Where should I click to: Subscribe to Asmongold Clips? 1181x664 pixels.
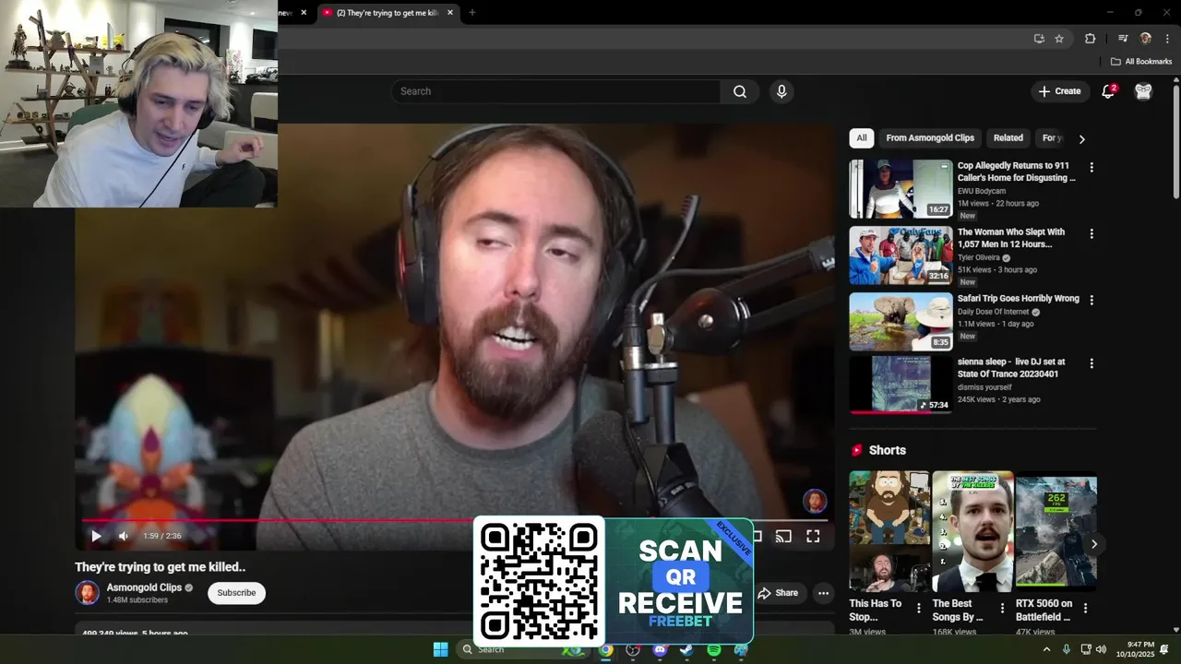(x=236, y=593)
